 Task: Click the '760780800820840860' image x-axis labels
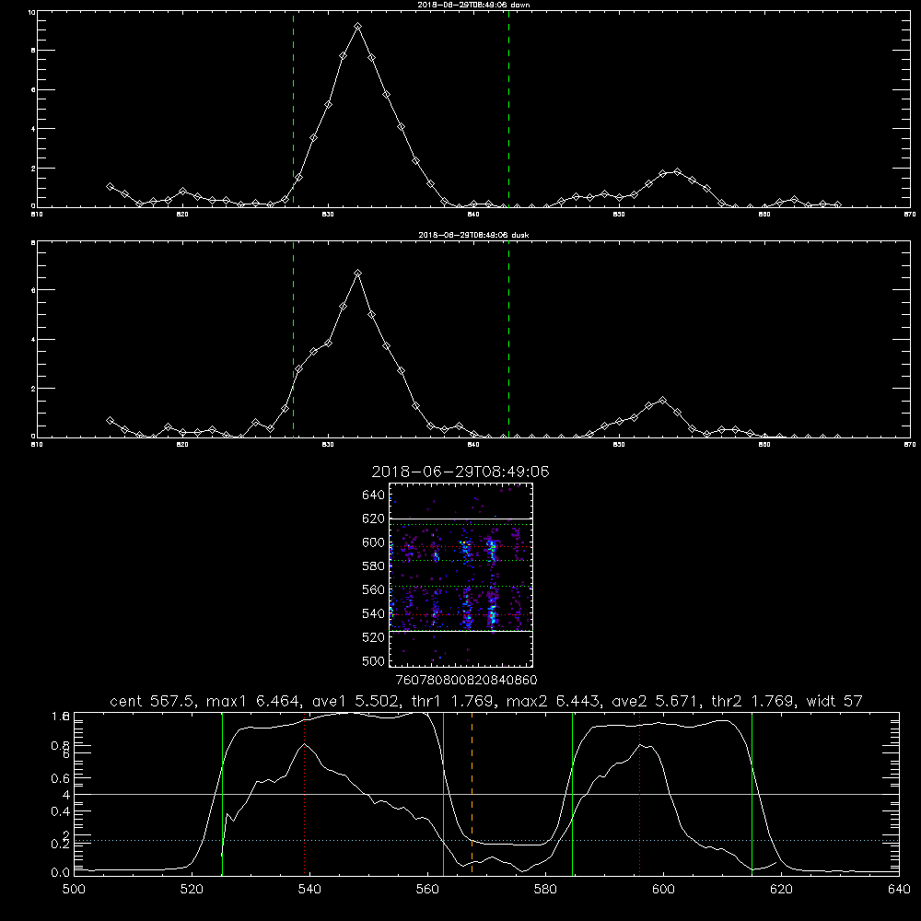(x=467, y=681)
